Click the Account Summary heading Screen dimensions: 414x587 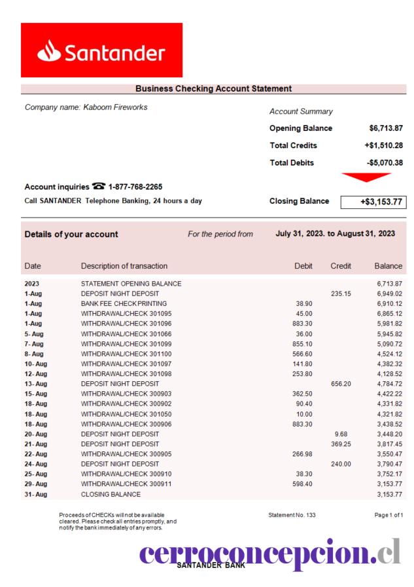click(x=301, y=111)
